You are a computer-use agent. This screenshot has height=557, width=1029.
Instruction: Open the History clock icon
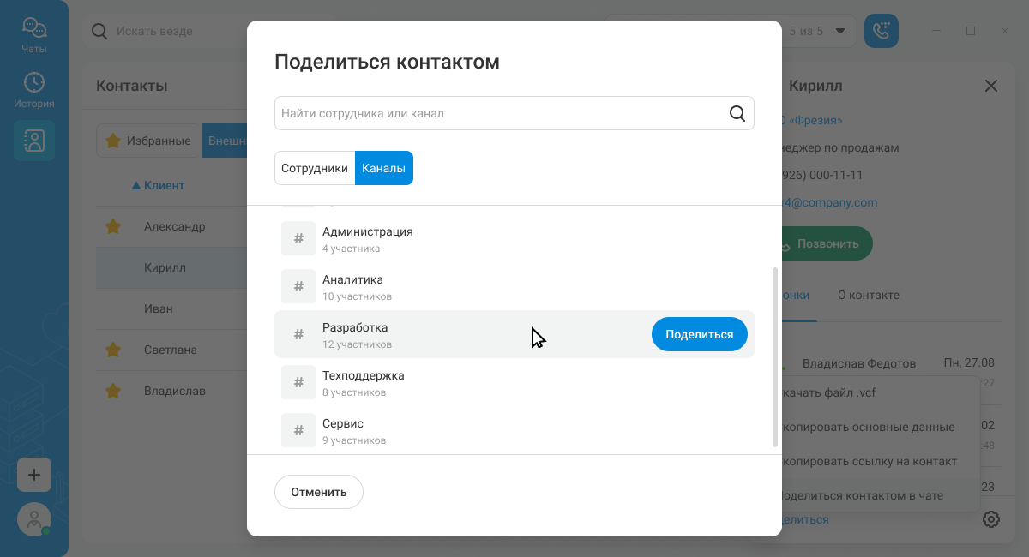coord(34,90)
